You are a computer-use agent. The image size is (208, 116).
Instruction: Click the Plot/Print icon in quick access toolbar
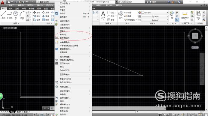[23, 2]
